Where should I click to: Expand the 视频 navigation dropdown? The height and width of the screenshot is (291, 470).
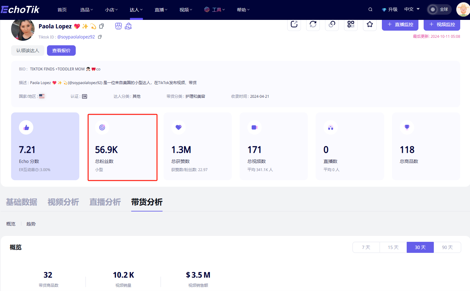[186, 10]
